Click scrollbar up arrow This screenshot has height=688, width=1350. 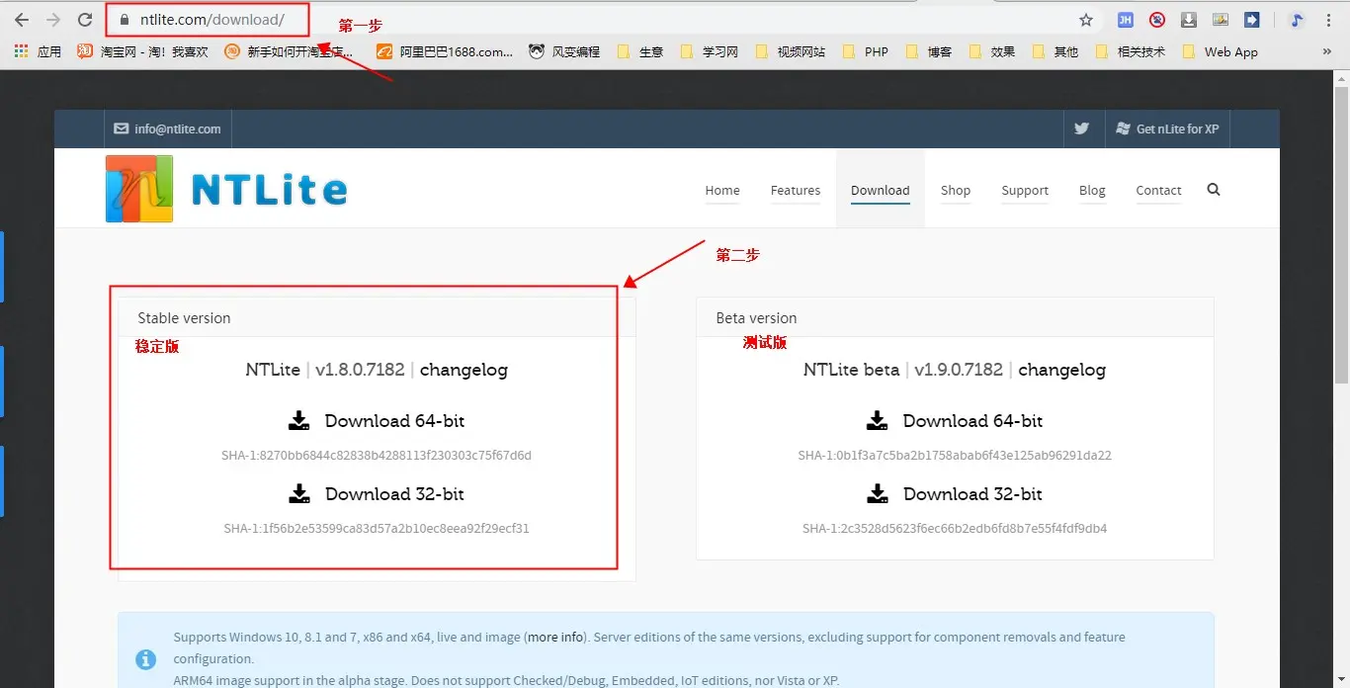[x=1341, y=80]
